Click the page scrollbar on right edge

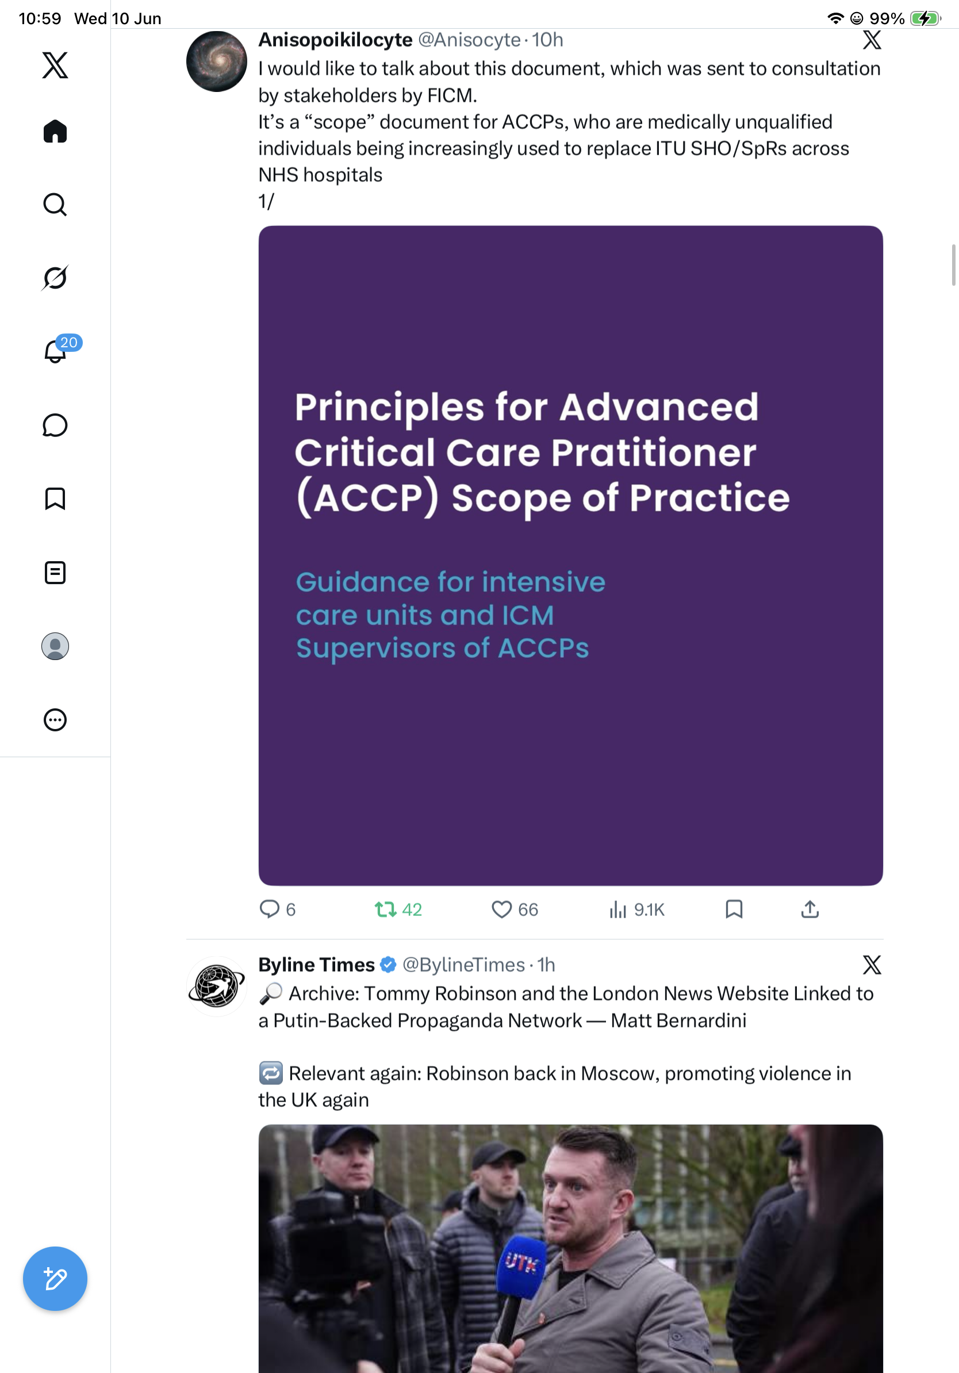pos(954,265)
